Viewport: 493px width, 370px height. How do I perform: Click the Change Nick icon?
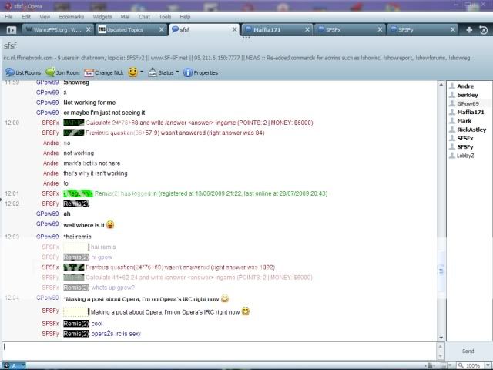(x=89, y=72)
